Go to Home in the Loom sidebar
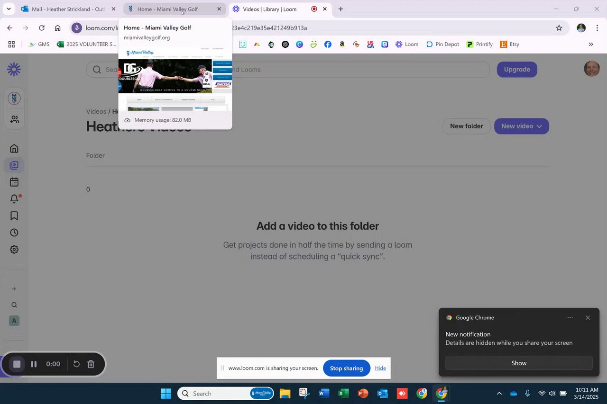Screen dimensions: 607x404 [x=14, y=148]
